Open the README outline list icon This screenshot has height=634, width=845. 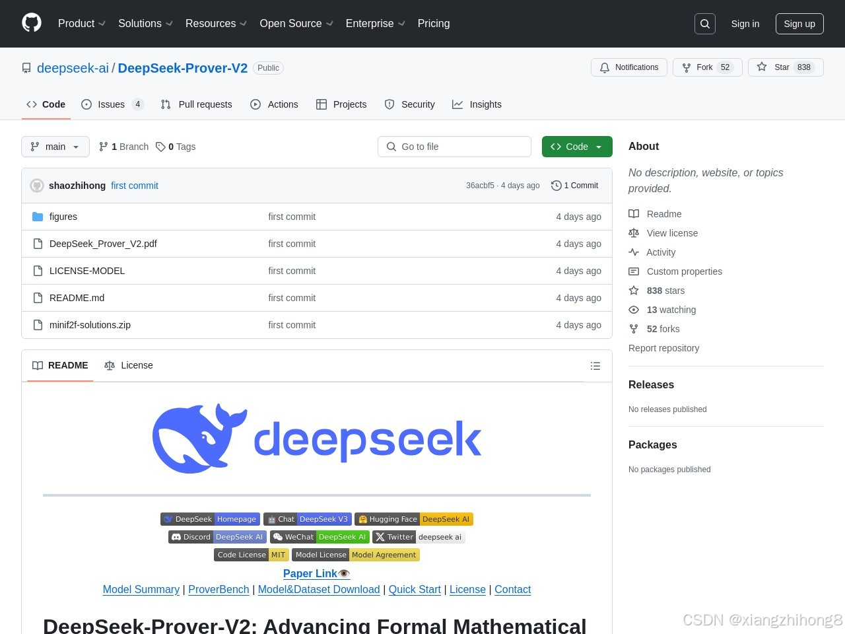coord(595,366)
